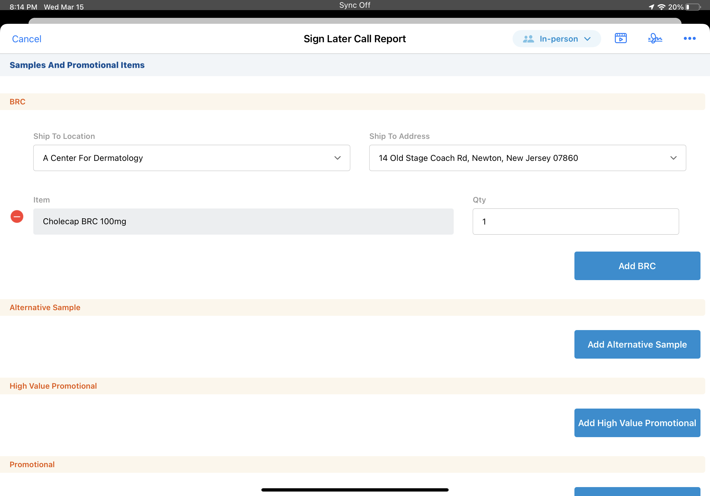Remove the Cholecap BRC 100mg item
710x496 pixels.
(x=17, y=216)
